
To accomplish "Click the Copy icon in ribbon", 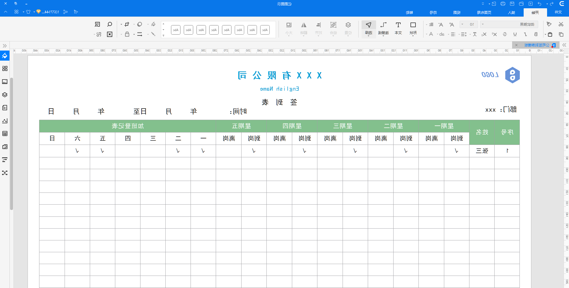I will click(x=561, y=34).
